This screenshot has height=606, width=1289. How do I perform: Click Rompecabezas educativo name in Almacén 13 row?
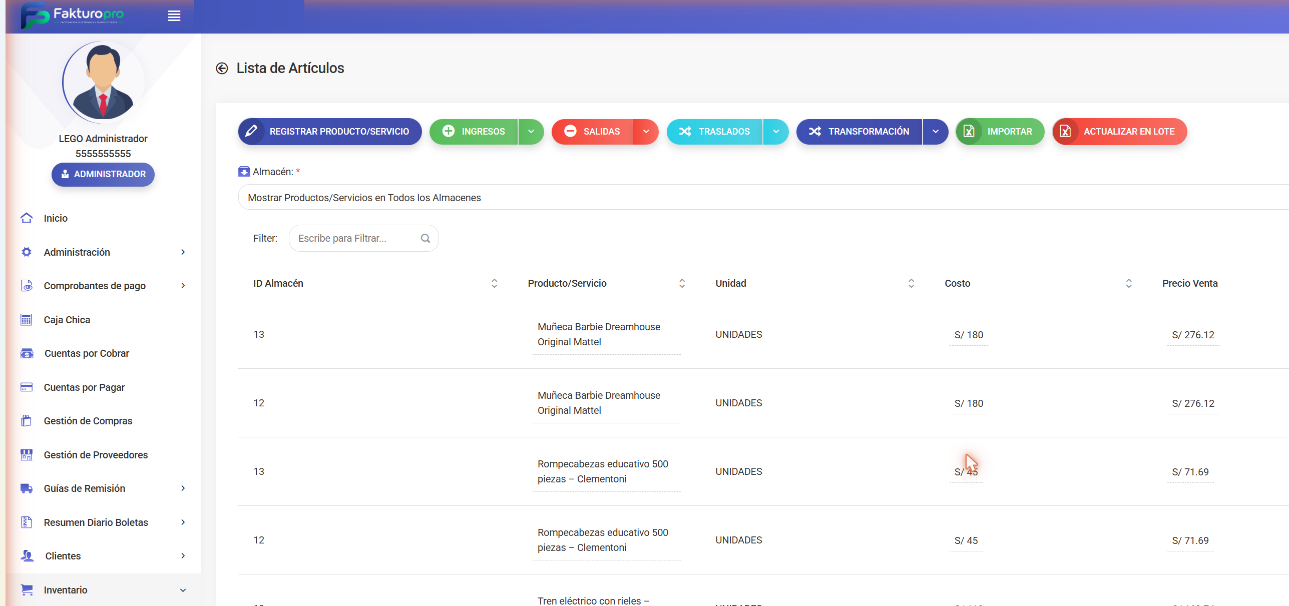[x=603, y=471]
